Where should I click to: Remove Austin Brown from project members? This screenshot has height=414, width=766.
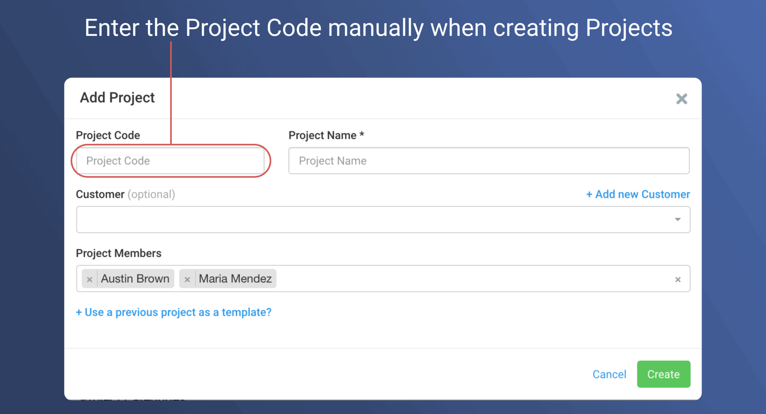[89, 279]
